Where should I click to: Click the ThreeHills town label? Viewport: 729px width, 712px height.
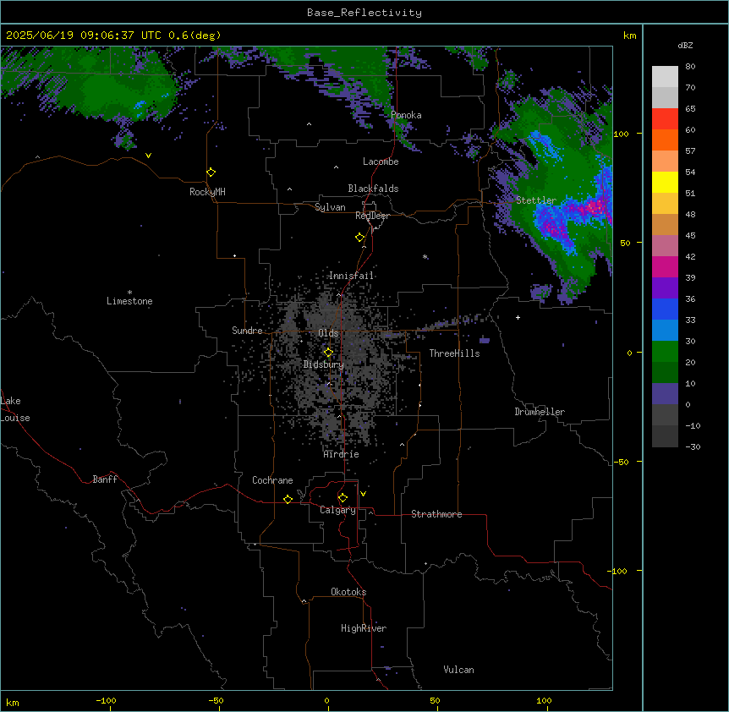[454, 353]
